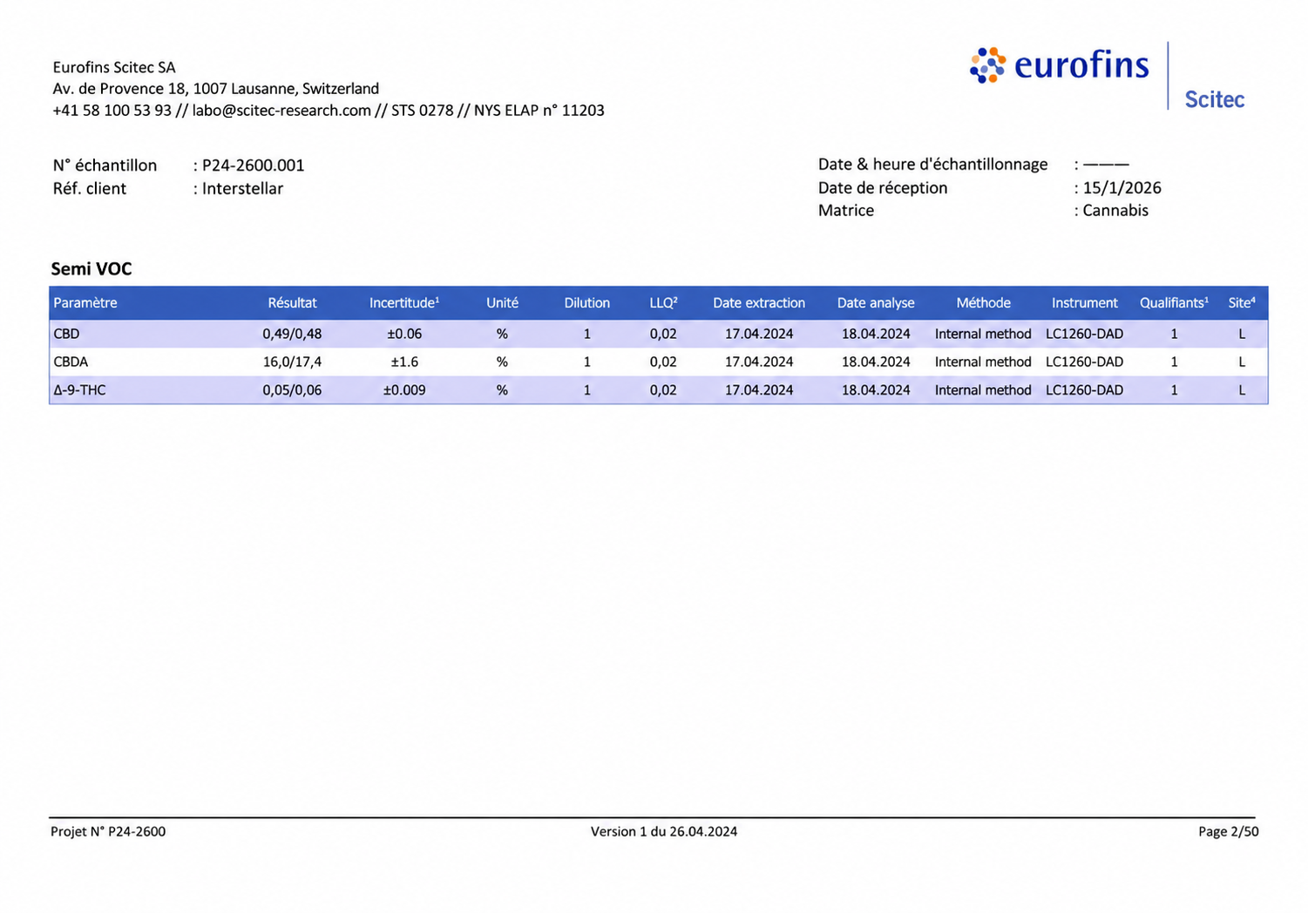
Task: Click the ±0.009 uncertainty value
Action: click(x=404, y=390)
